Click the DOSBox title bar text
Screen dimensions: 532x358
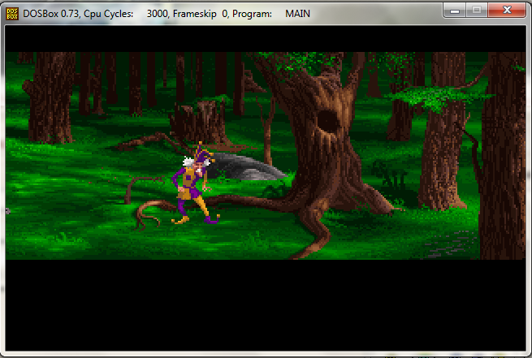167,14
